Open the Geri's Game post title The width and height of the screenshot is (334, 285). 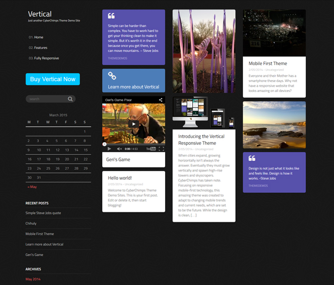pos(118,160)
